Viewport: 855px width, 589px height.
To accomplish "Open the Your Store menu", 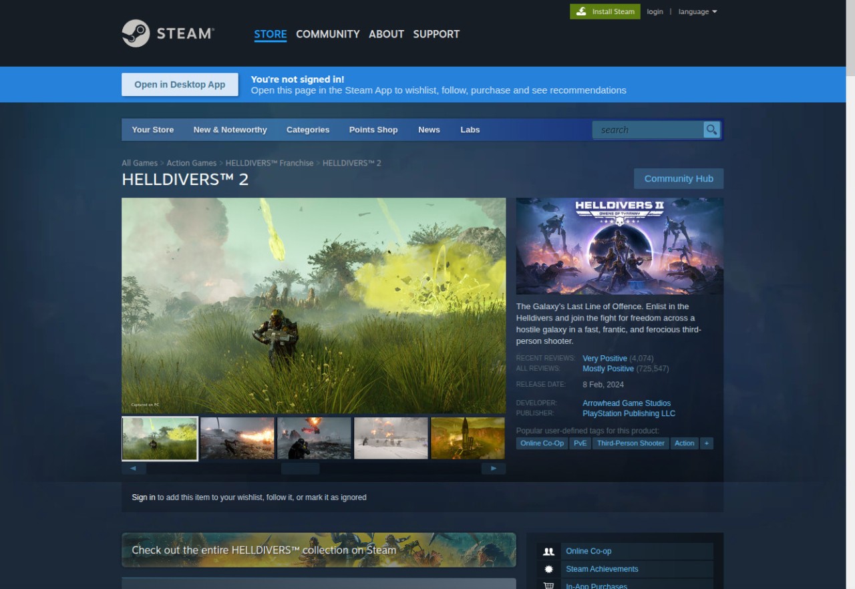I will (153, 130).
